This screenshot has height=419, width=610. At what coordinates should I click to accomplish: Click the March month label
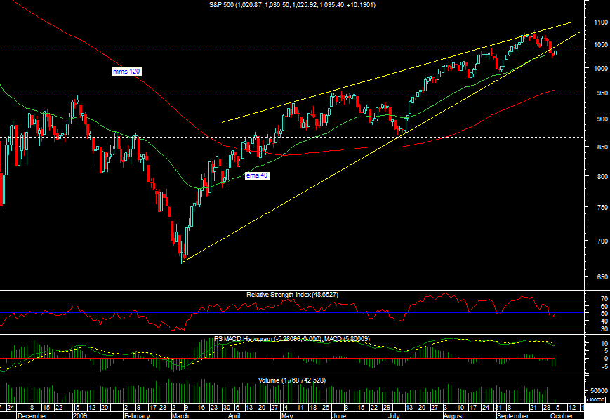point(180,415)
